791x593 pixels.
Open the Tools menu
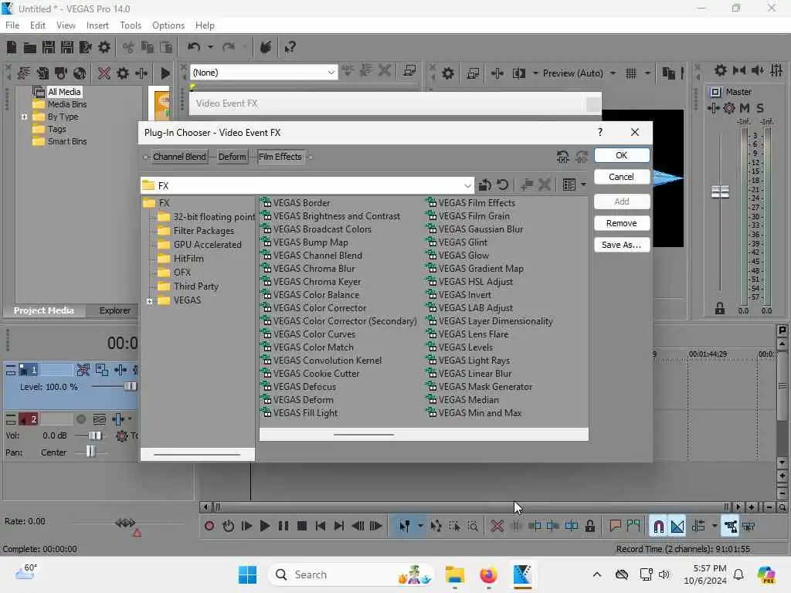click(x=130, y=25)
